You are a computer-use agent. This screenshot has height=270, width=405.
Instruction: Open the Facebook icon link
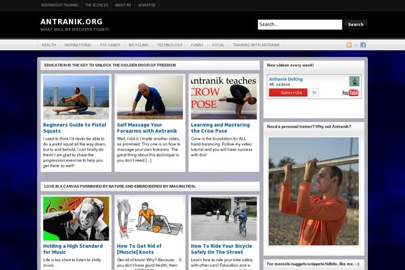tap(363, 45)
